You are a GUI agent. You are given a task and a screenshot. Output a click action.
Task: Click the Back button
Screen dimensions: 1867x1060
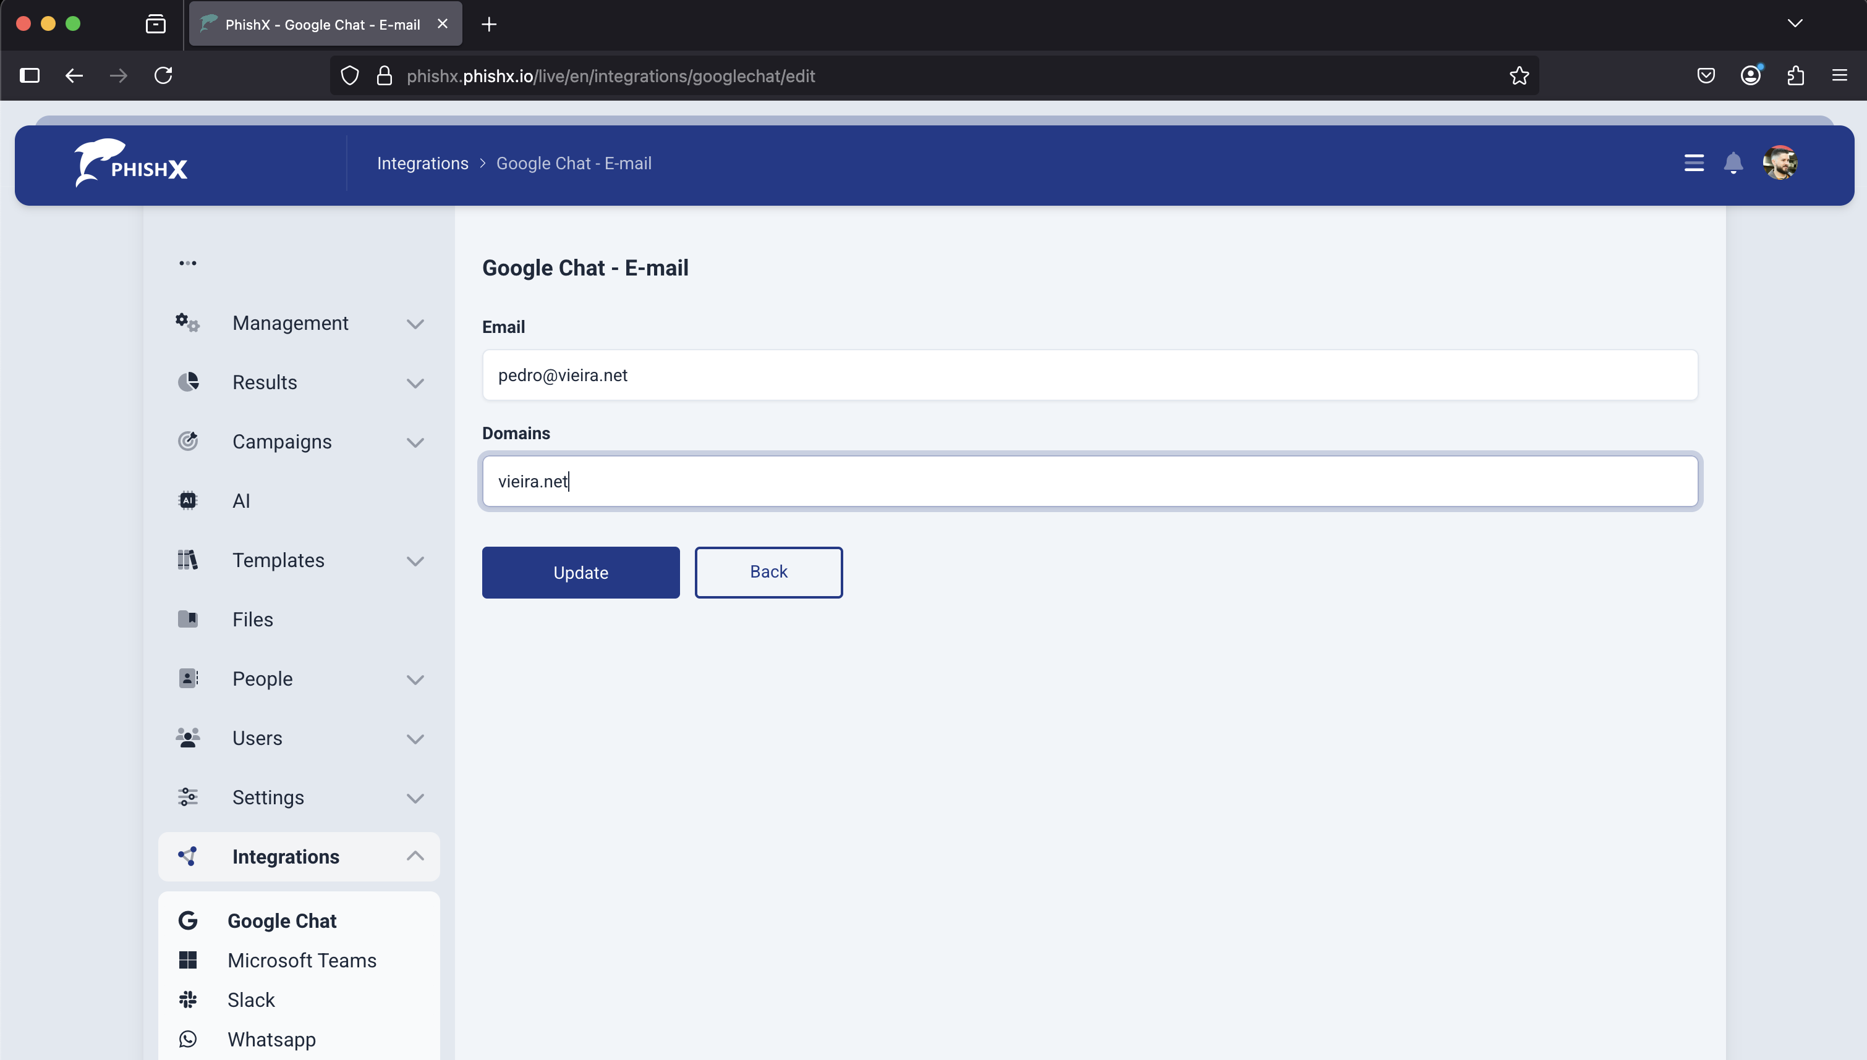click(768, 572)
